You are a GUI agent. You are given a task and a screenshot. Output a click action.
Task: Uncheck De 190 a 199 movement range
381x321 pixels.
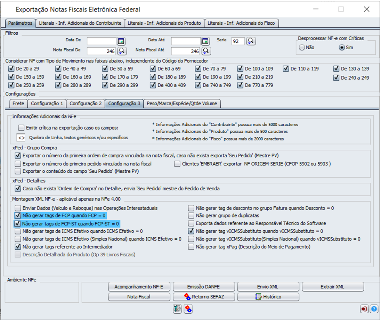[x=198, y=77]
